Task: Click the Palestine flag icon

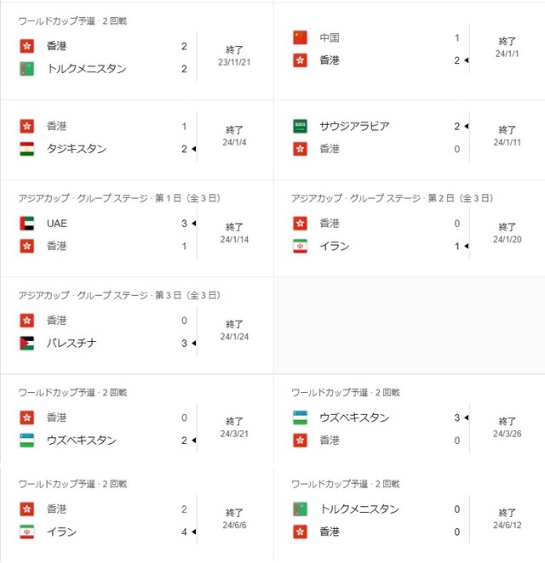Action: click(x=26, y=343)
